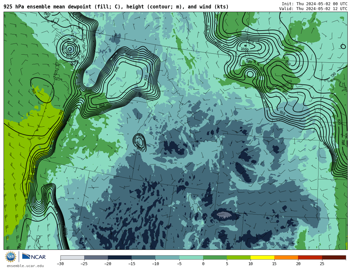The image size is (351, 270).
Task: Click the -15 colorbar tick label
Action: 131,264
